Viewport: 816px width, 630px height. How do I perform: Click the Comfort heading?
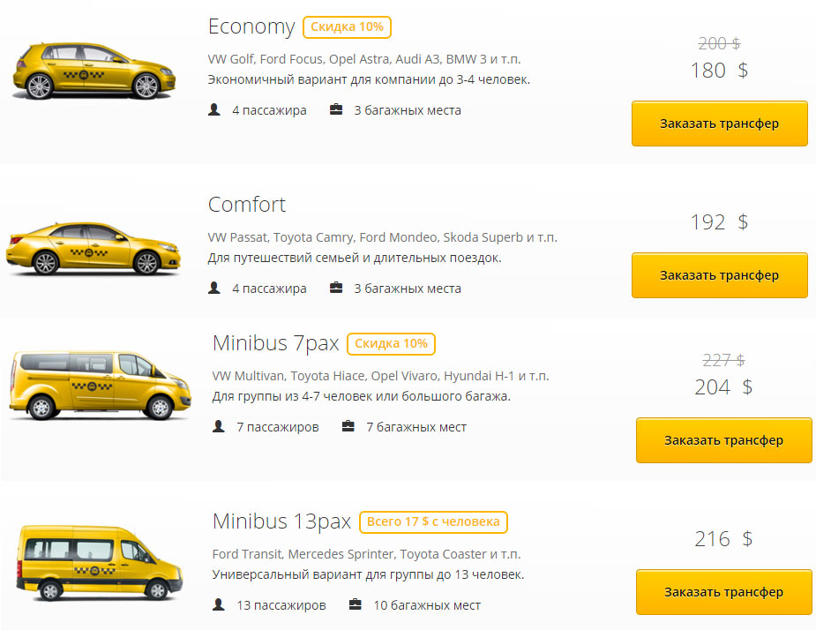(247, 205)
